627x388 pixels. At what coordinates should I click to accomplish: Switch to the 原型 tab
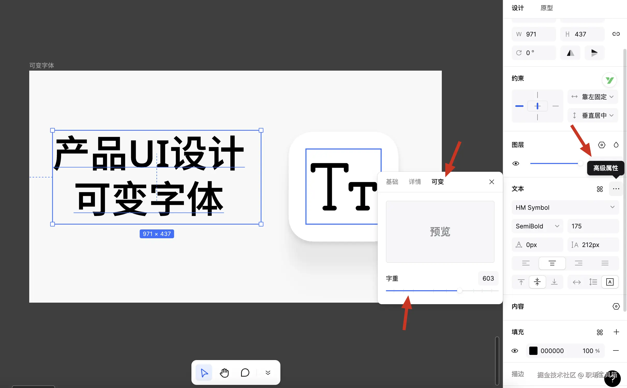[547, 8]
